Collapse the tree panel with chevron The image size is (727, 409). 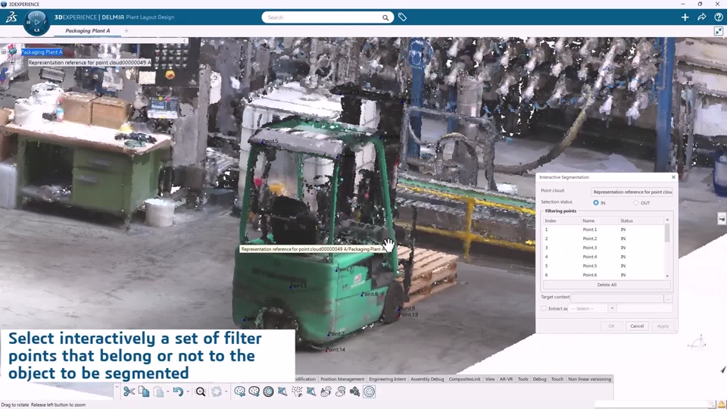click(x=185, y=41)
